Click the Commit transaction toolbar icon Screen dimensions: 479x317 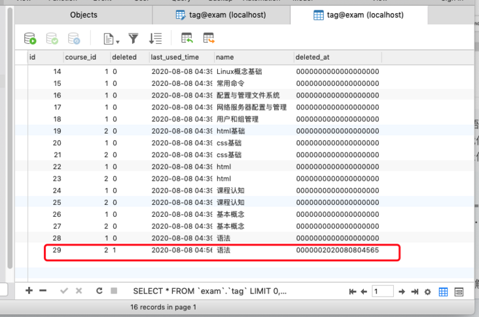point(52,39)
